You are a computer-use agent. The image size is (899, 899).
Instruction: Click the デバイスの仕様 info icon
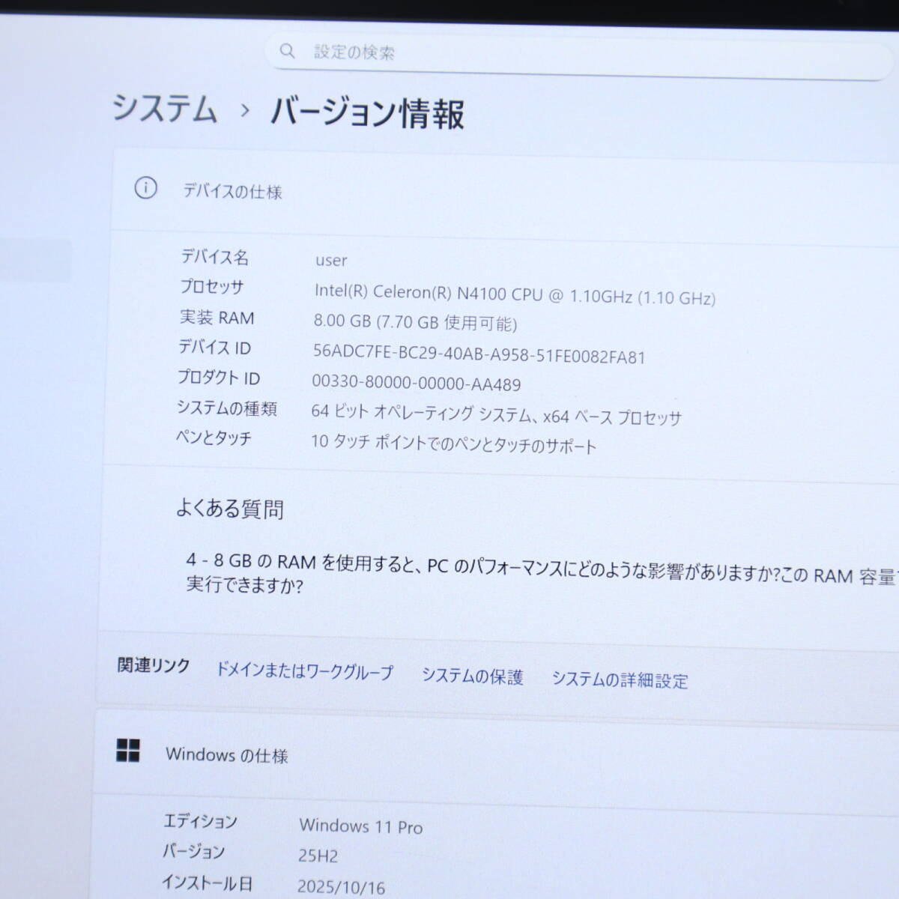[145, 188]
